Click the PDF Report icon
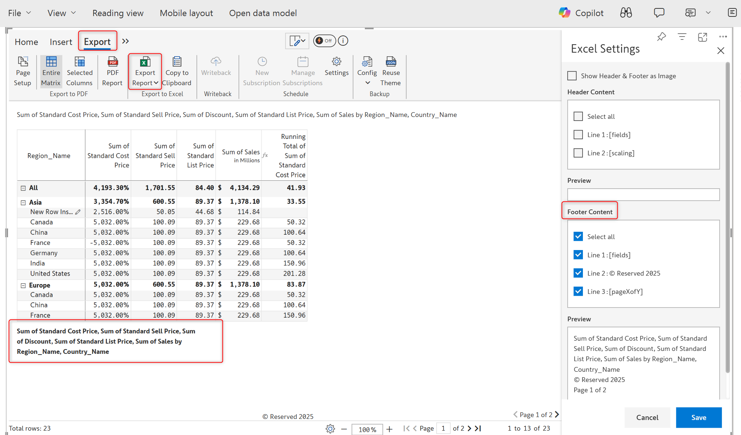This screenshot has height=435, width=741. (x=112, y=62)
